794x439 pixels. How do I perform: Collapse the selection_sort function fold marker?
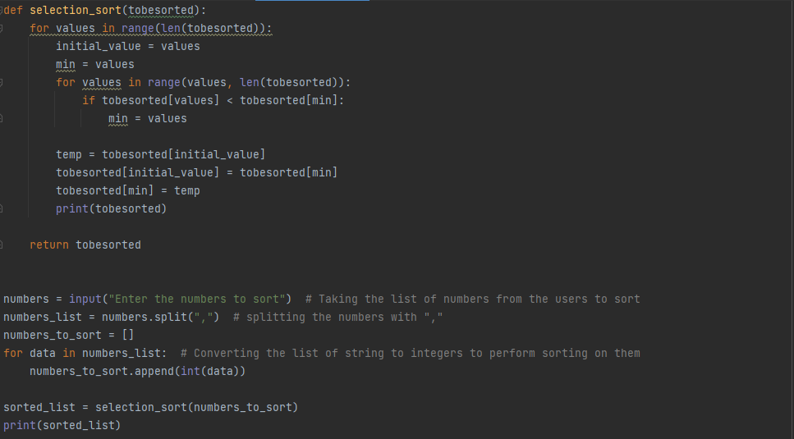(x=1, y=10)
